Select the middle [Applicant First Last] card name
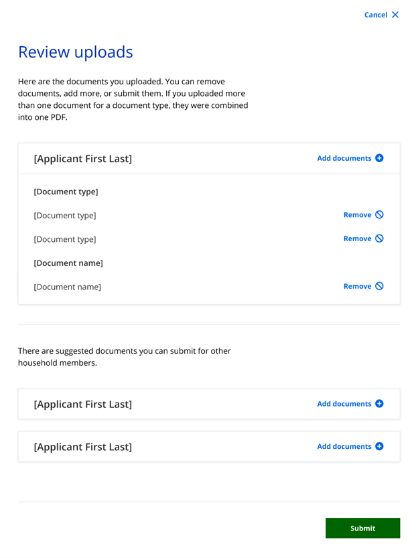 [83, 405]
